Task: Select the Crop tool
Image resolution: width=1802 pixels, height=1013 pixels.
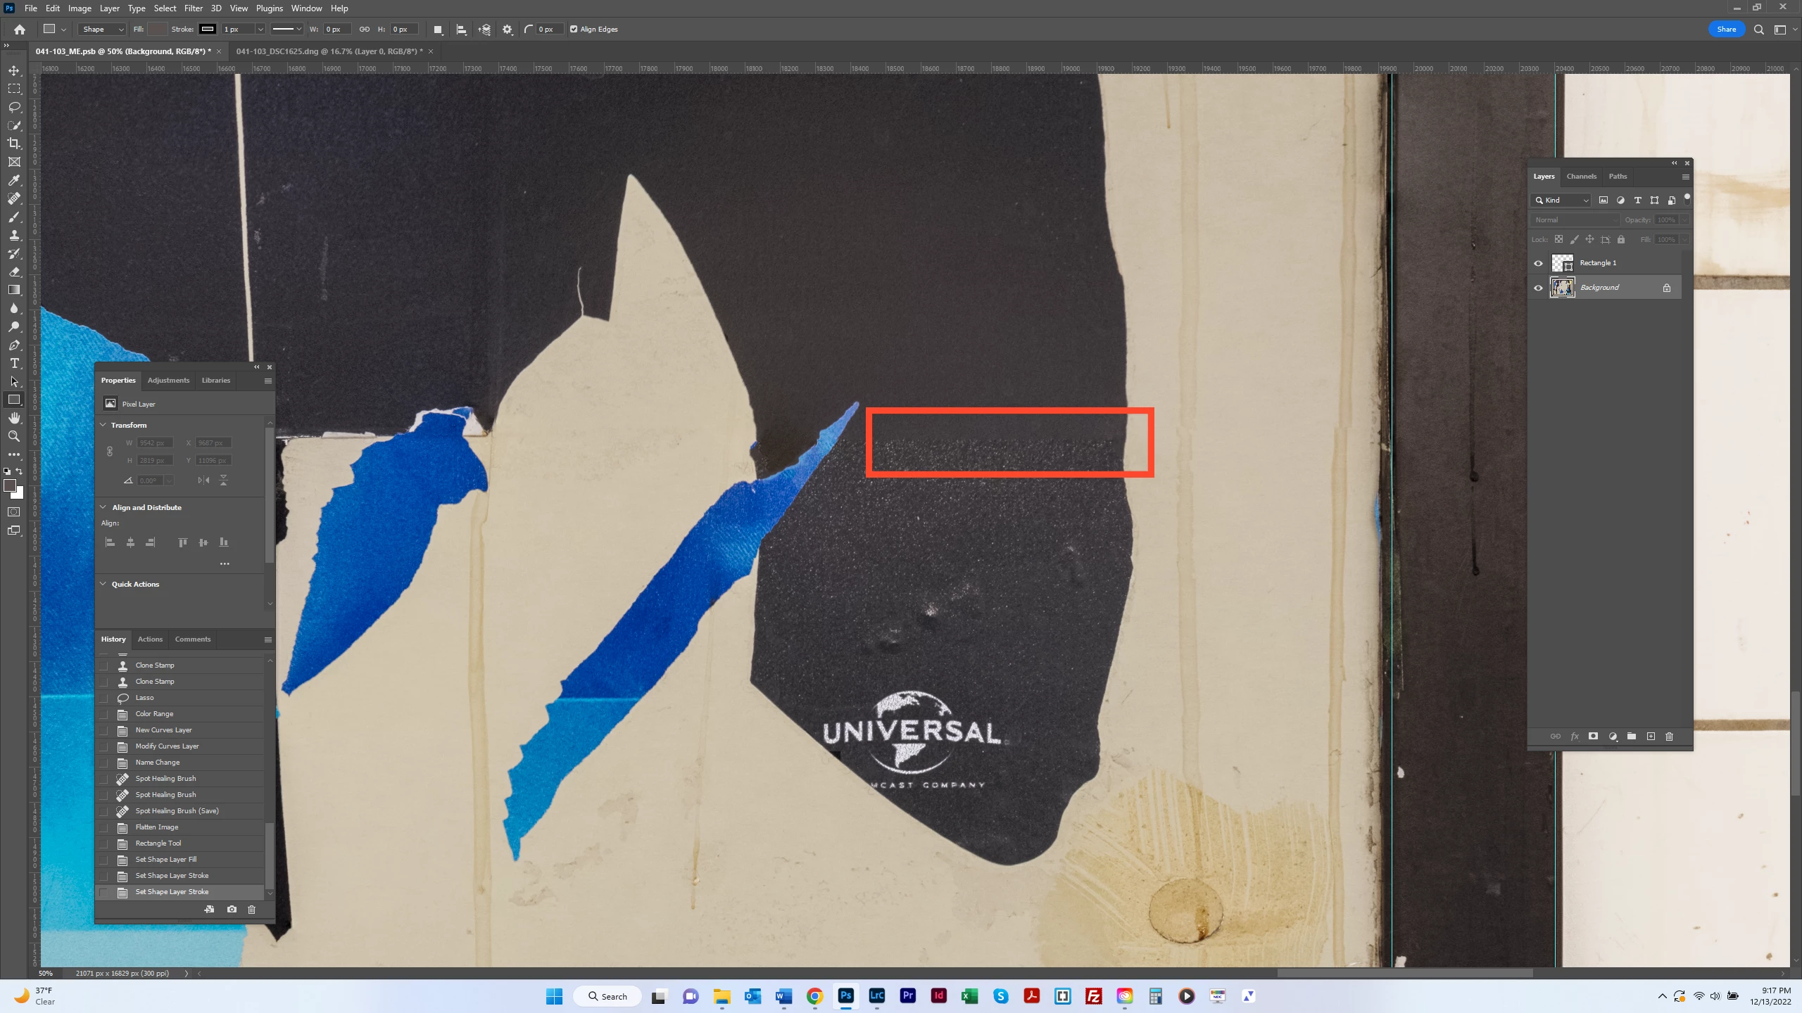Action: 14,144
